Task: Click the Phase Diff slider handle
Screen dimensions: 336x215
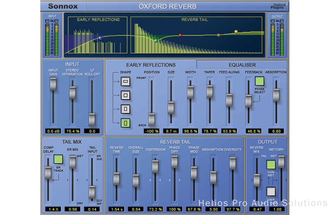Action: point(174,162)
